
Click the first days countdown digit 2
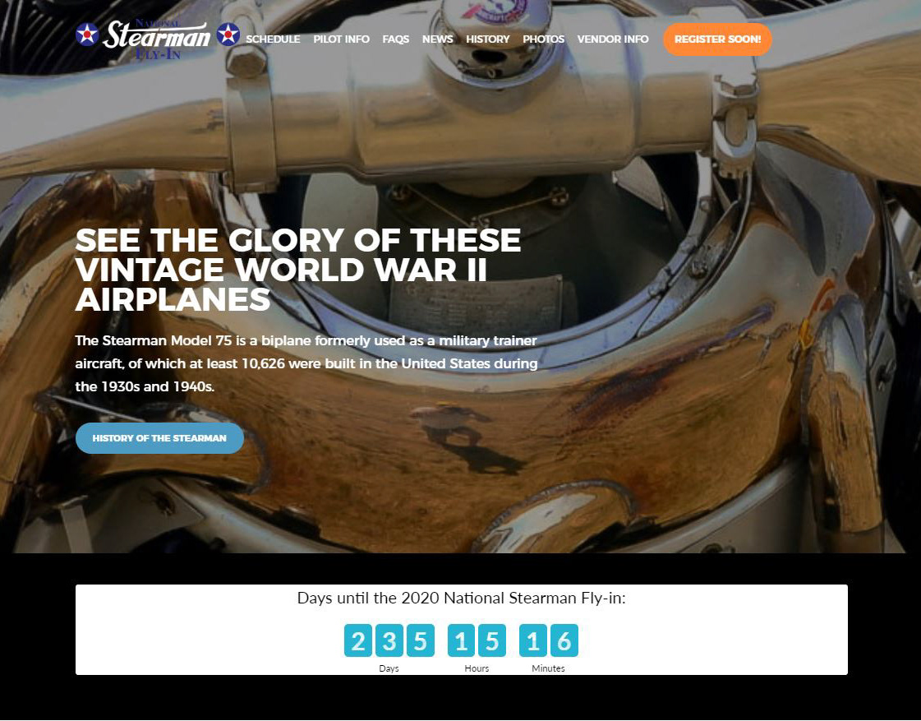click(x=357, y=640)
